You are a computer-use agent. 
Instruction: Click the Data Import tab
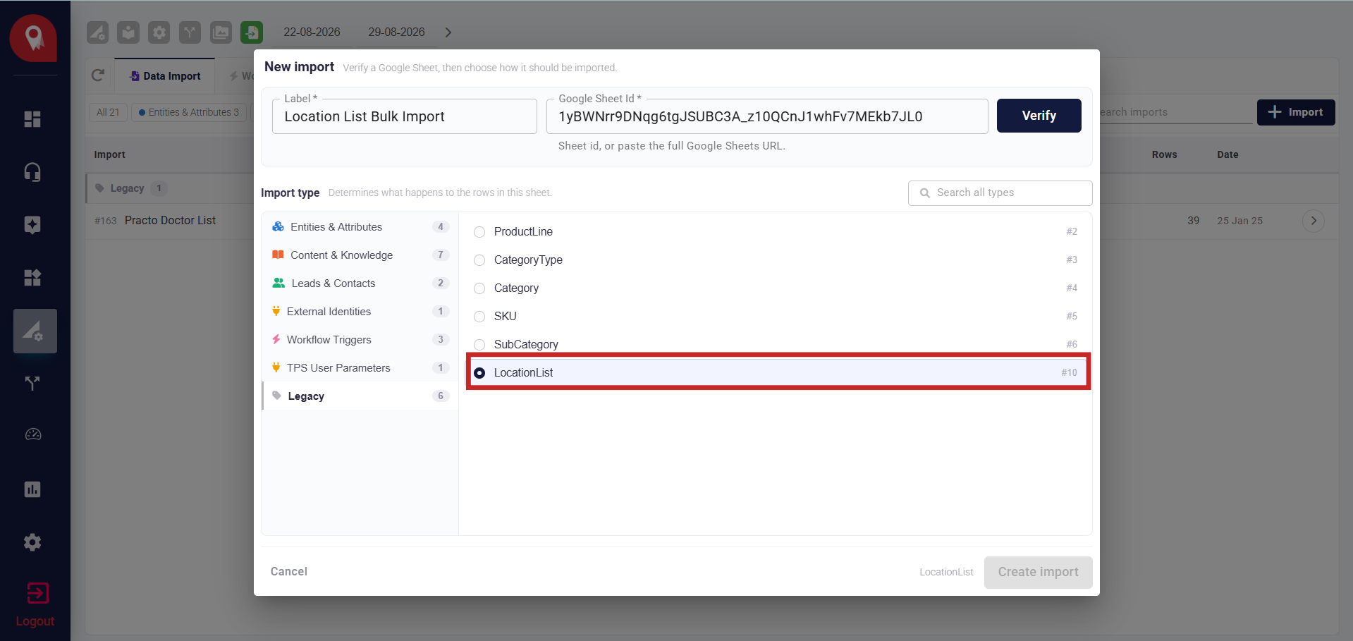pyautogui.click(x=165, y=76)
